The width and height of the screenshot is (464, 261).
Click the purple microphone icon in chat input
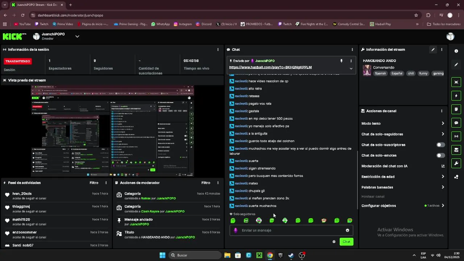(x=236, y=230)
